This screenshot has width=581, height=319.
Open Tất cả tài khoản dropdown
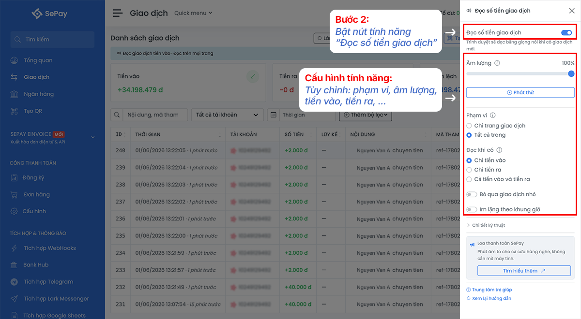pyautogui.click(x=228, y=115)
